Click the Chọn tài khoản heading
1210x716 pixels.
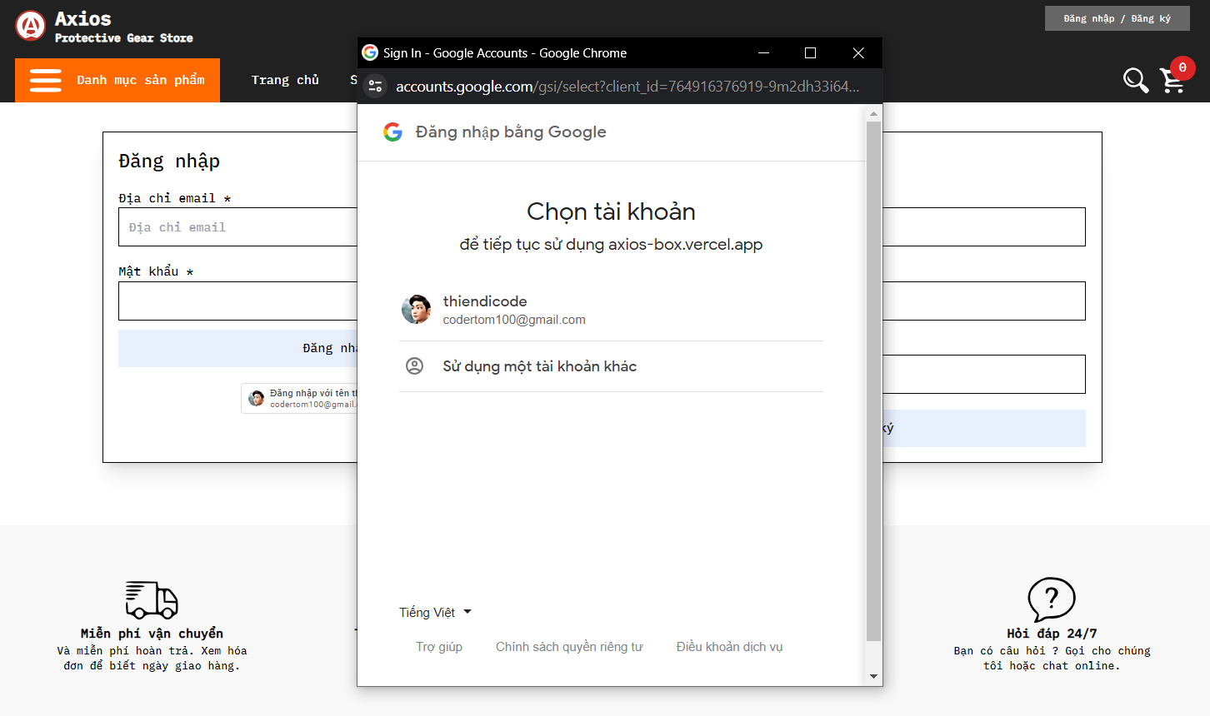pyautogui.click(x=611, y=211)
